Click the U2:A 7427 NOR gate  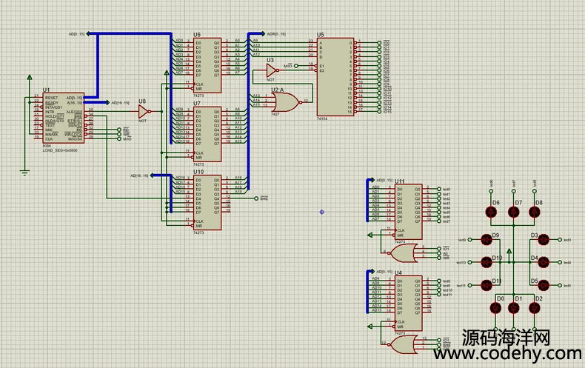[x=284, y=101]
